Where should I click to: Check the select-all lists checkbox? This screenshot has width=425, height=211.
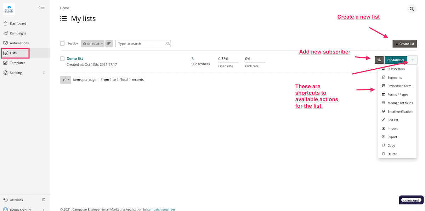[62, 44]
